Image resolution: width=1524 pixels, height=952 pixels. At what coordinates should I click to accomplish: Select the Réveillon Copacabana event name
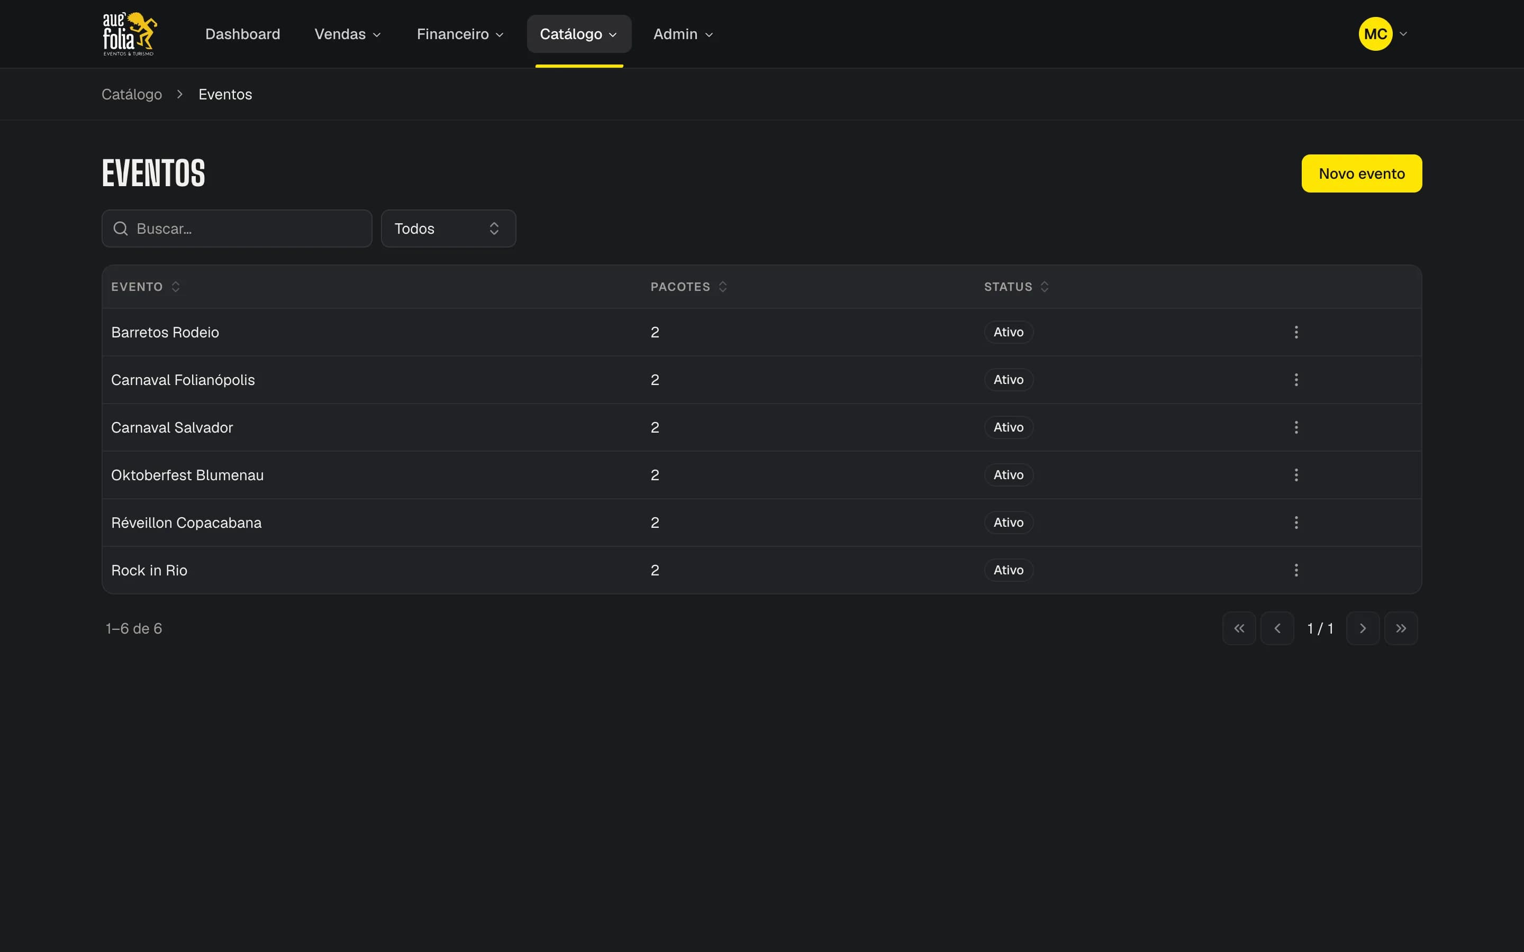tap(186, 523)
